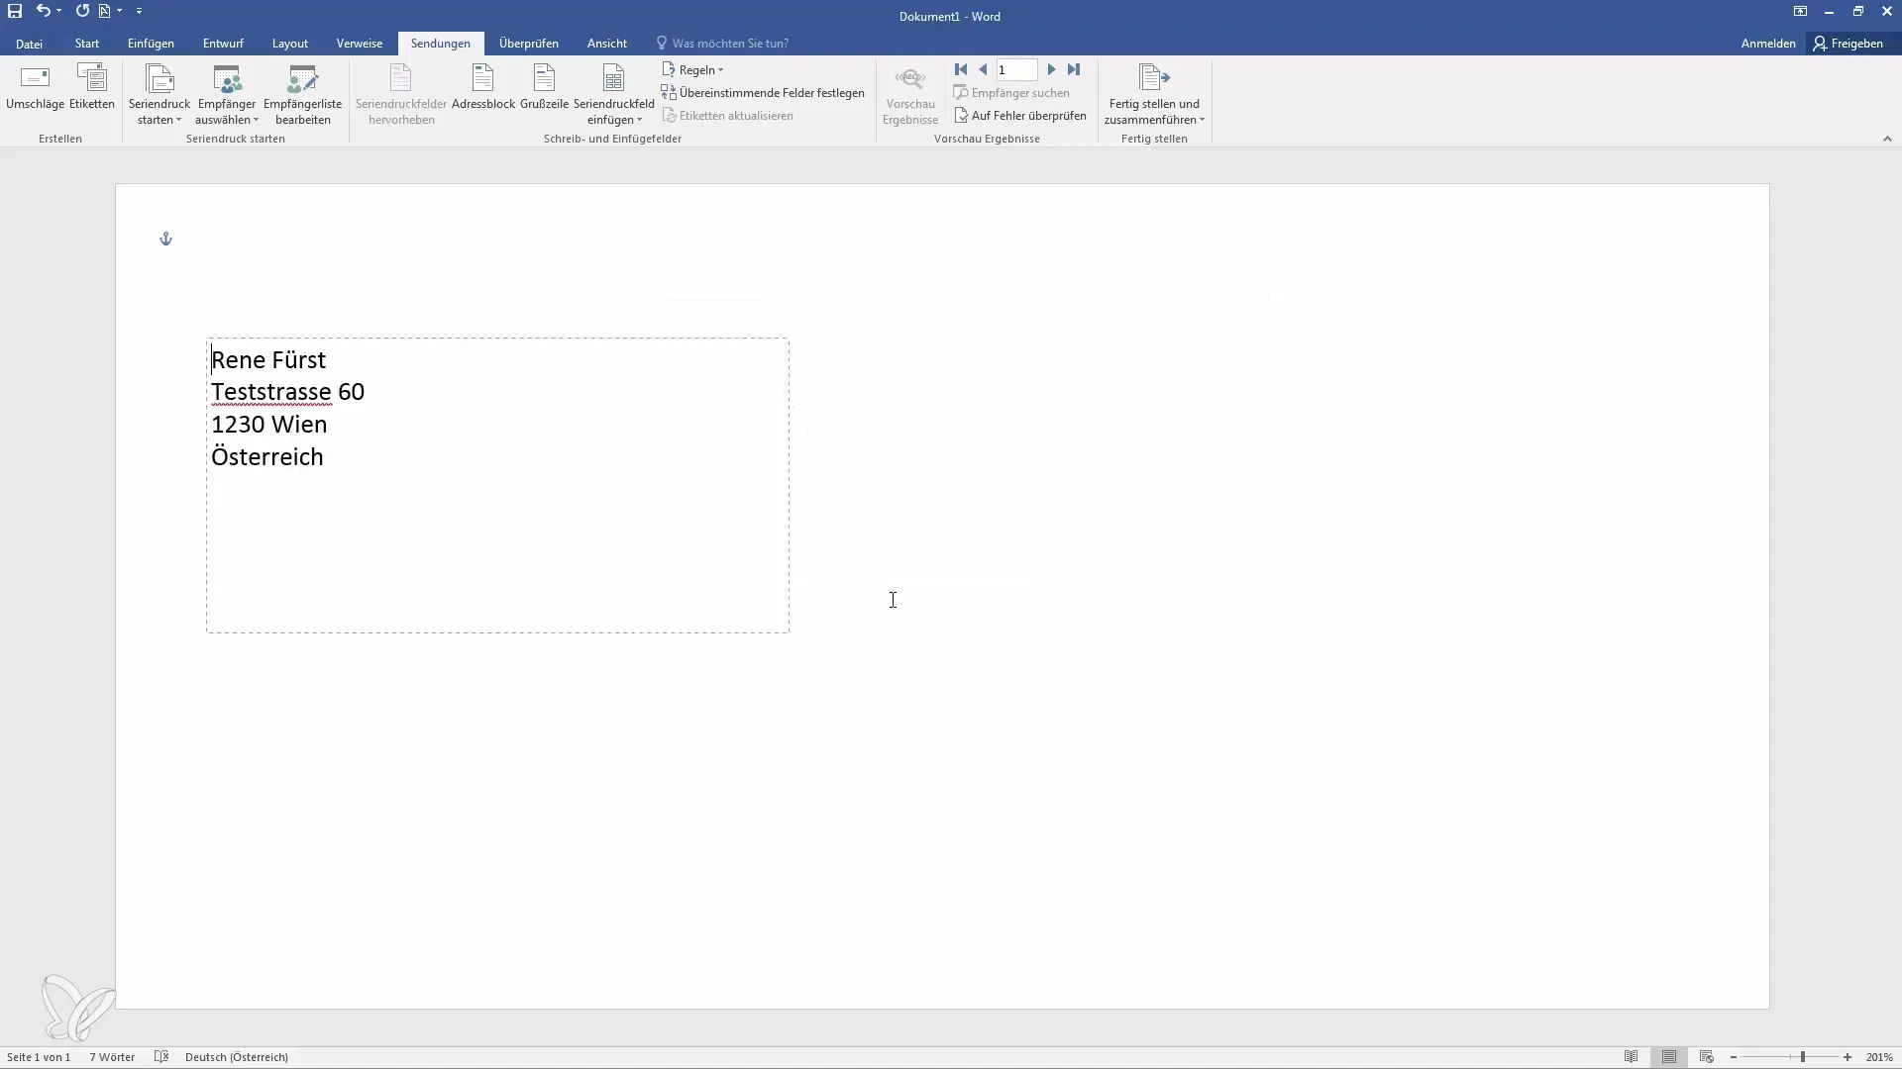Go to next record arrow
This screenshot has width=1902, height=1069.
[1052, 69]
